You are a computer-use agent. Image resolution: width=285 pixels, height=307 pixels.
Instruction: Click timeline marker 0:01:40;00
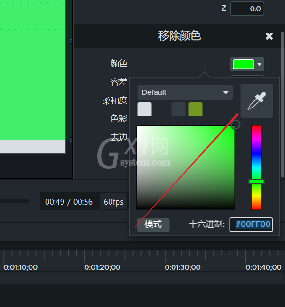pyautogui.click(x=263, y=267)
